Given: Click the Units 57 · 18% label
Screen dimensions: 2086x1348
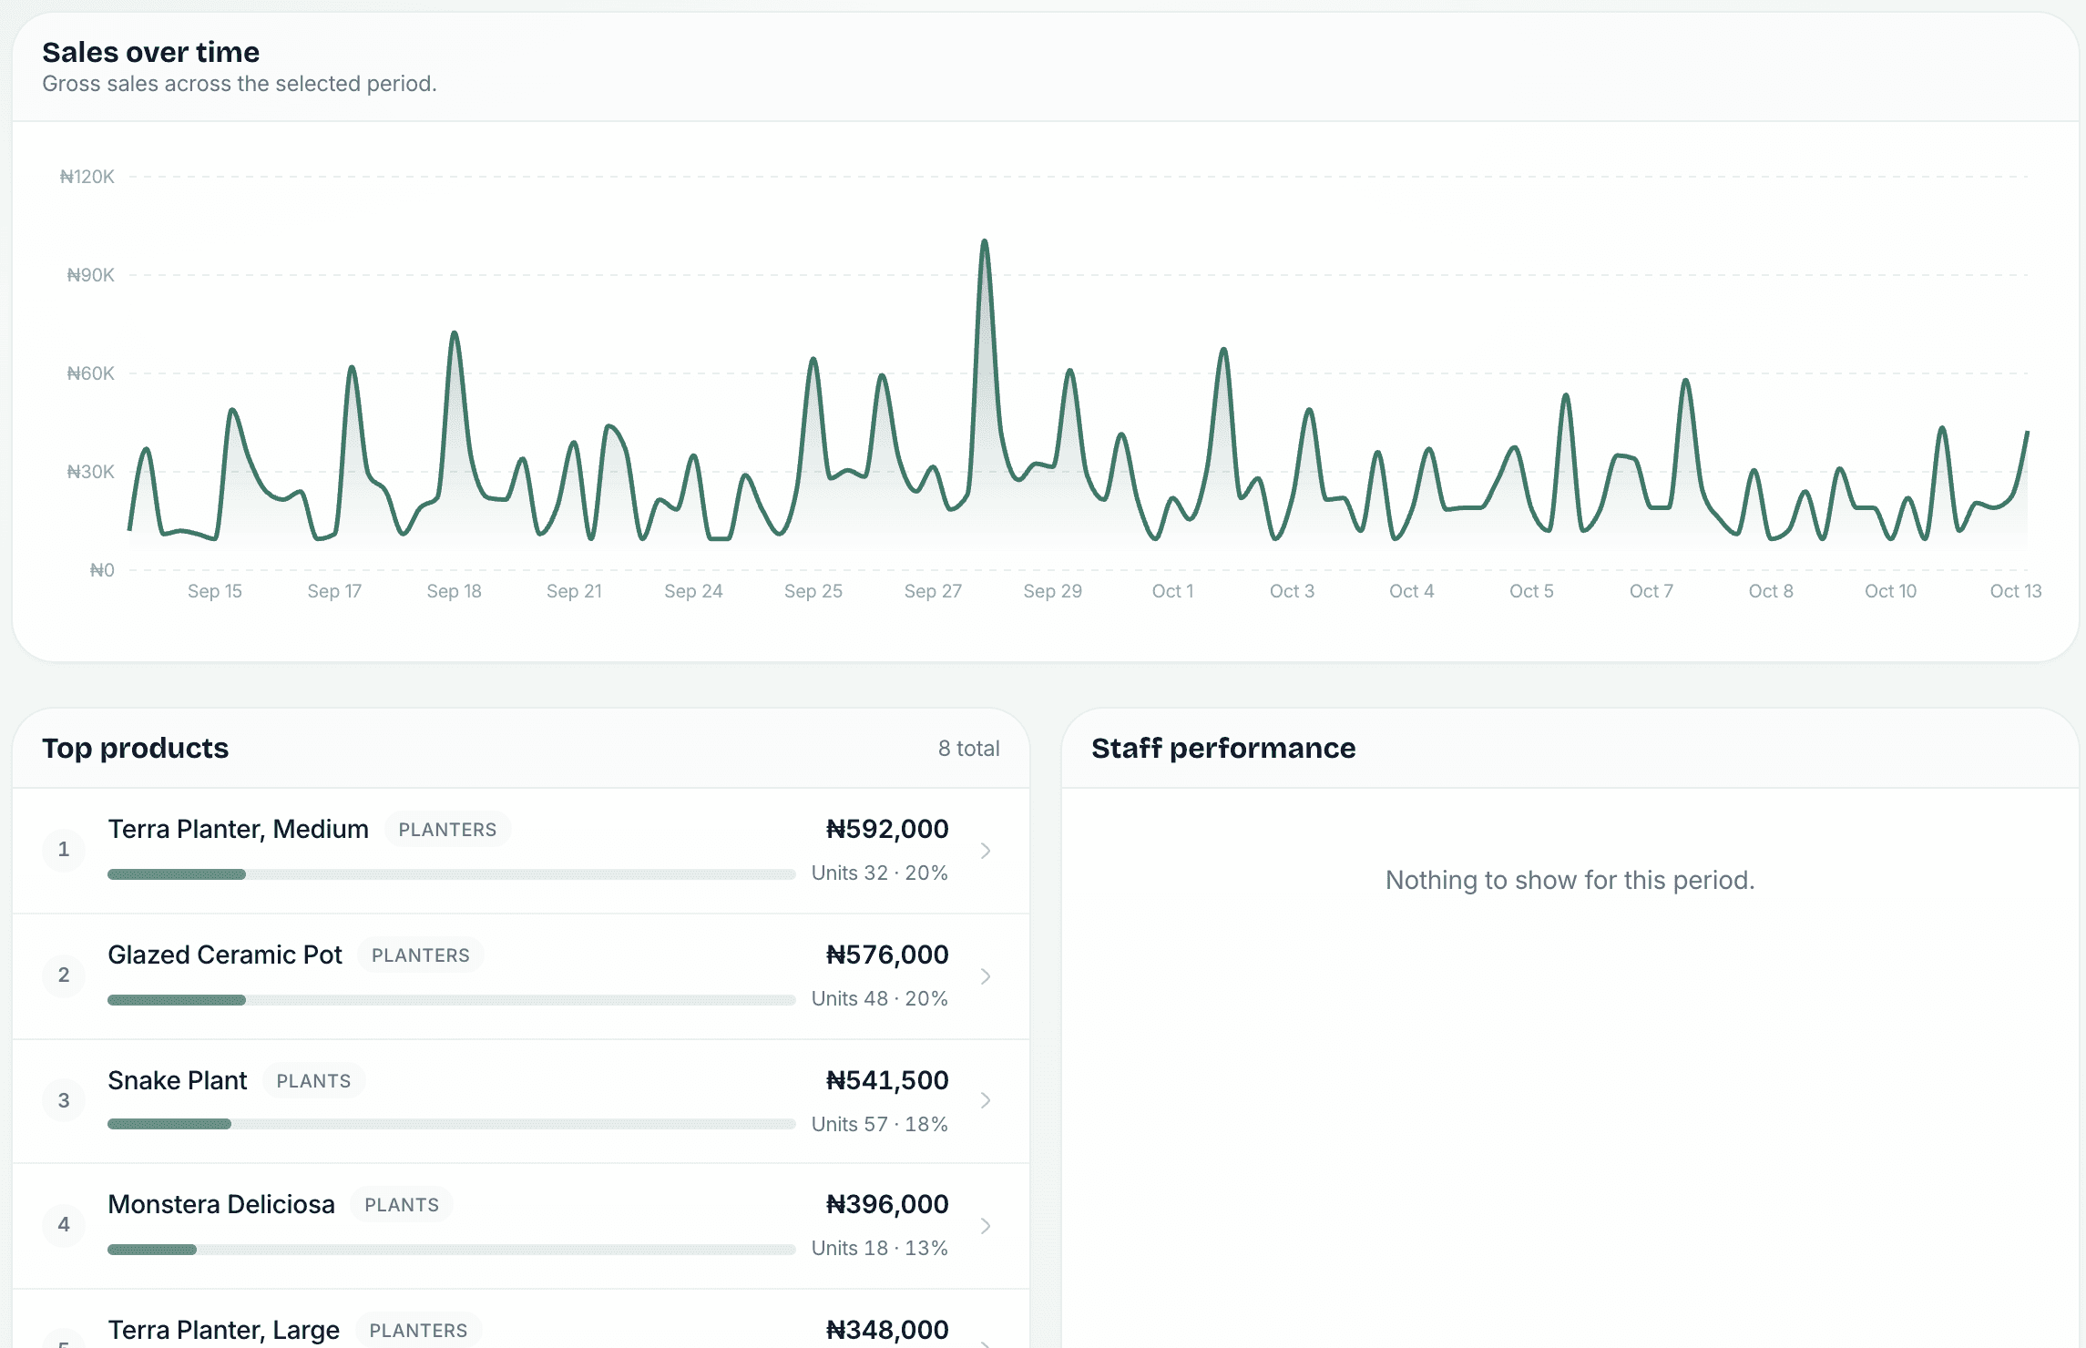Looking at the screenshot, I should click(x=880, y=1124).
